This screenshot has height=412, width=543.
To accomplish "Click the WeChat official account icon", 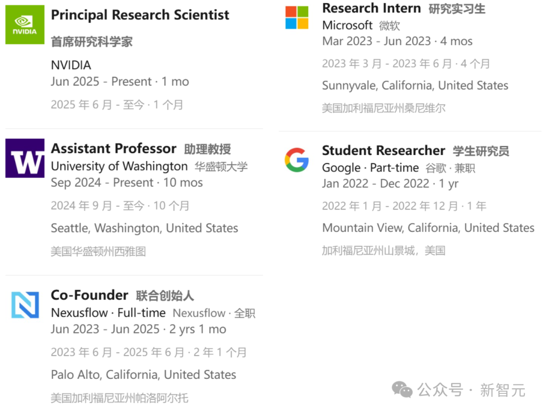I will pyautogui.click(x=402, y=389).
